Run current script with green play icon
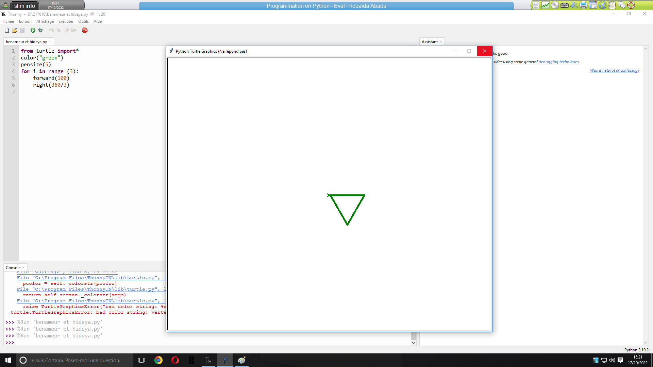This screenshot has height=367, width=653. click(33, 30)
